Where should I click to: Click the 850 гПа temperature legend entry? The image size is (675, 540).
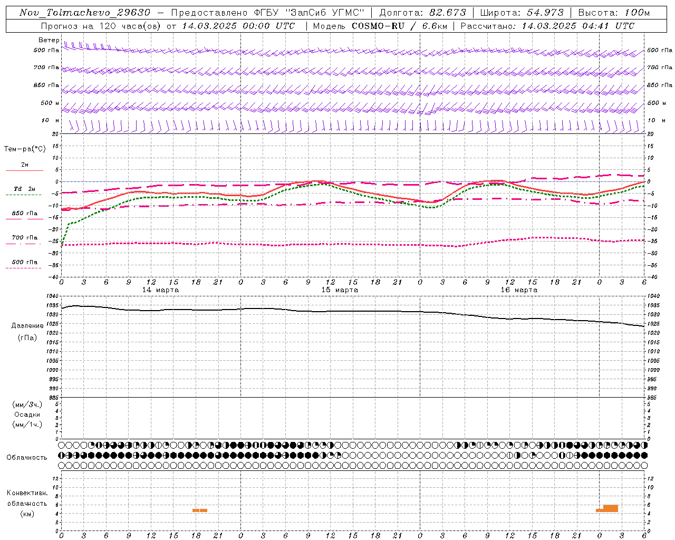(x=24, y=214)
